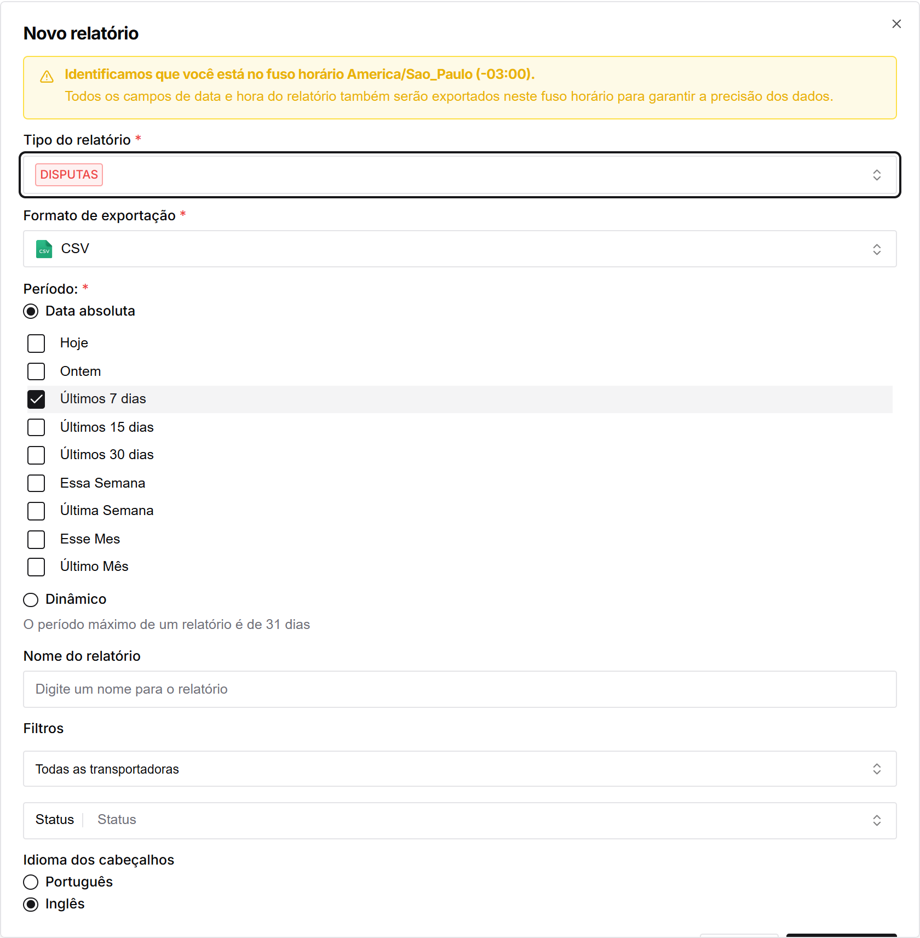Click the transportadoras filter chevron arrows
This screenshot has height=938, width=920.
pyautogui.click(x=877, y=769)
